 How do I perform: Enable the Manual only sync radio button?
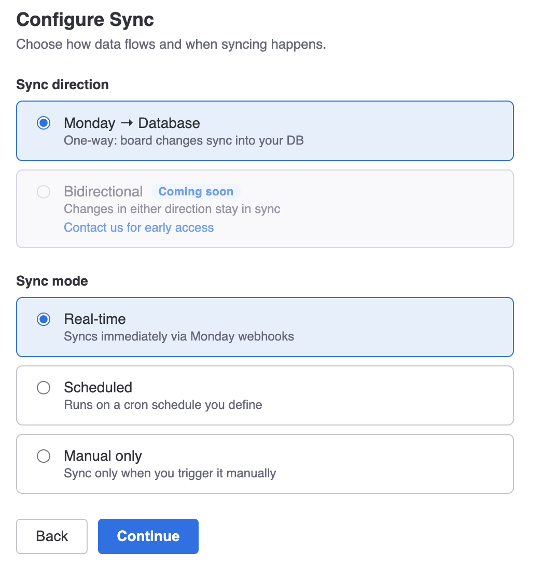44,456
